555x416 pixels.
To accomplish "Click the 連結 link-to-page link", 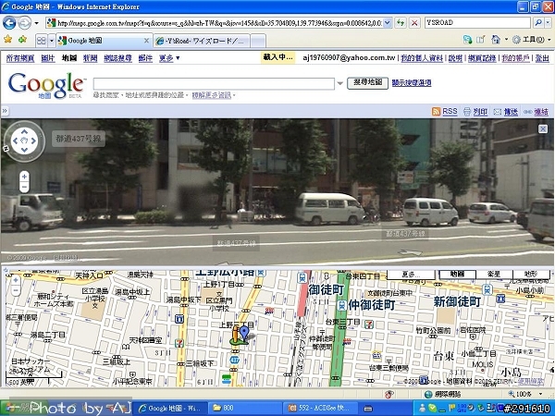I will click(x=541, y=112).
